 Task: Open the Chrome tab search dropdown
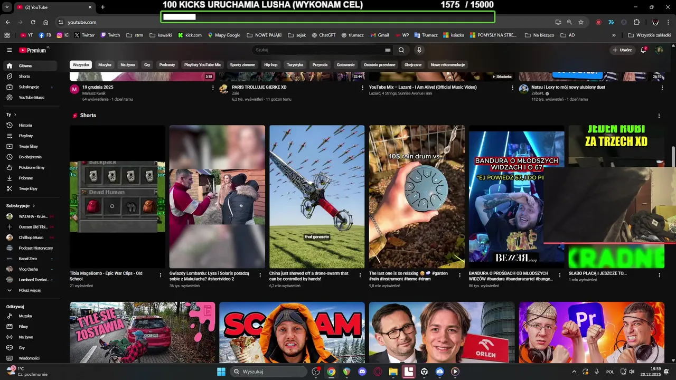click(7, 7)
